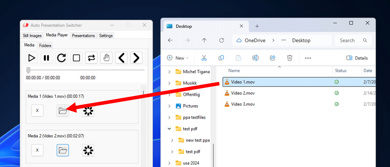The height and width of the screenshot is (167, 390).
Task: Click the spinner icon in Media 2
Action: tap(88, 150)
